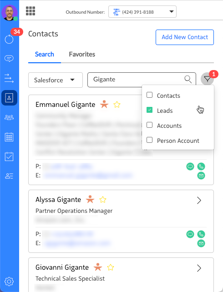
Task: Click the filter funnel icon
Action: [x=207, y=79]
